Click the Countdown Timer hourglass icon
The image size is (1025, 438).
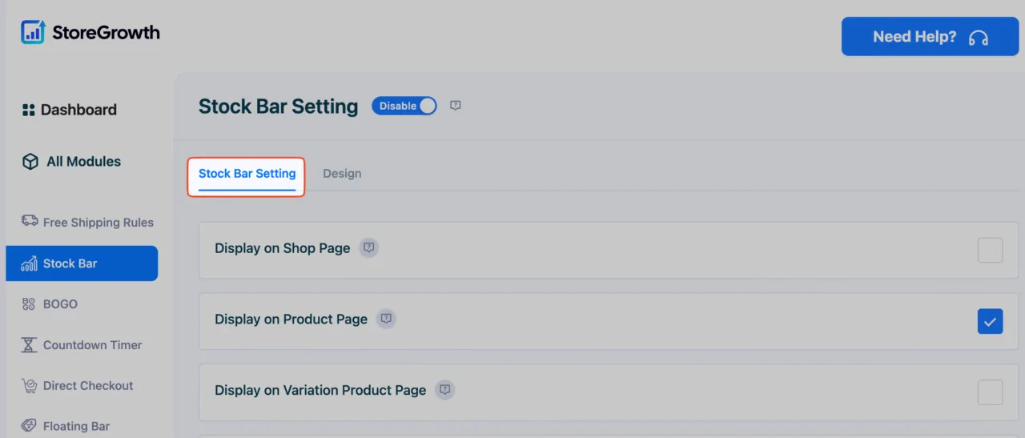point(30,345)
